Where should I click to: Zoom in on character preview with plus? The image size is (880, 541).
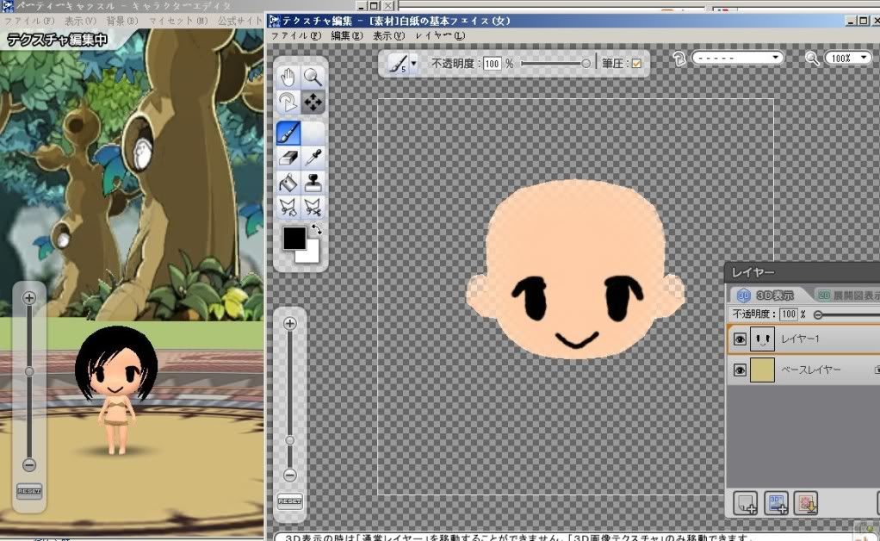pyautogui.click(x=29, y=297)
